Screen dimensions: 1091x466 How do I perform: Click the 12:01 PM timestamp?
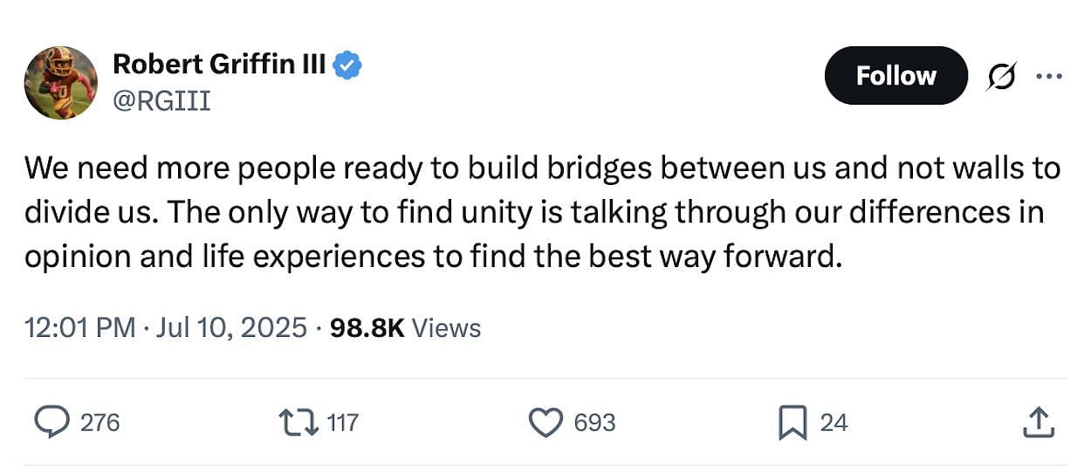[80, 328]
